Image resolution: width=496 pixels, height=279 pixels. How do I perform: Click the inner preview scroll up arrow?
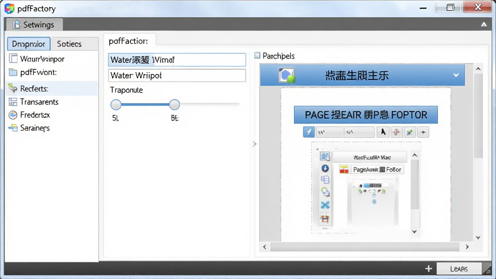(415, 155)
